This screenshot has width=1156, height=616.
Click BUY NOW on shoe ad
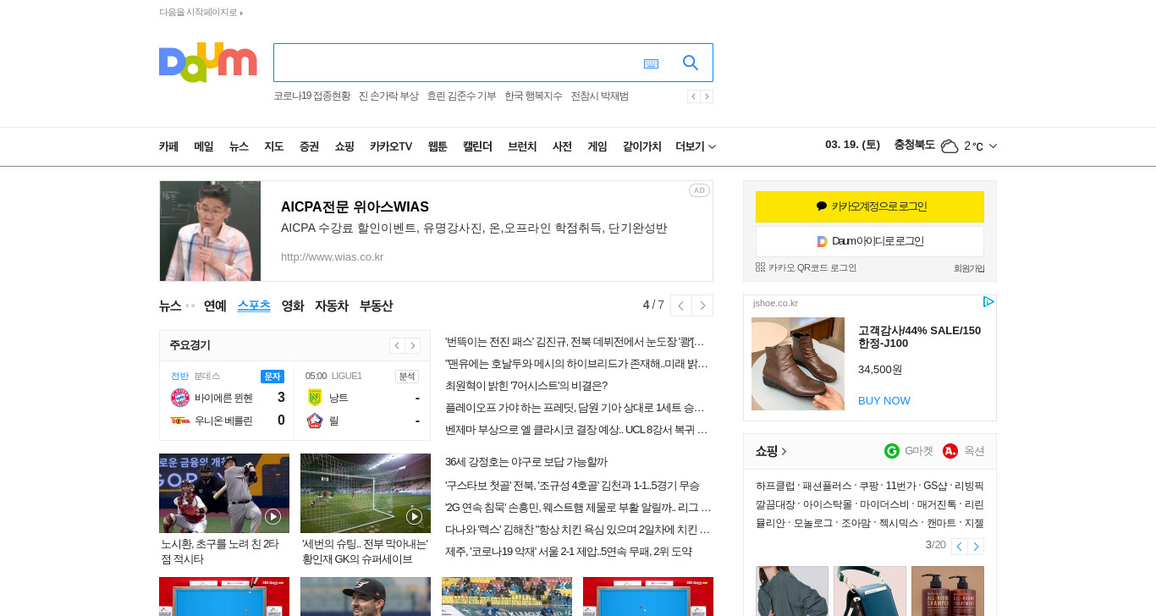point(884,400)
